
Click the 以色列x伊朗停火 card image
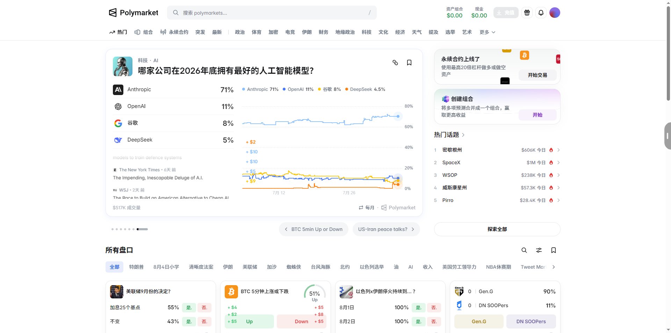click(x=346, y=292)
